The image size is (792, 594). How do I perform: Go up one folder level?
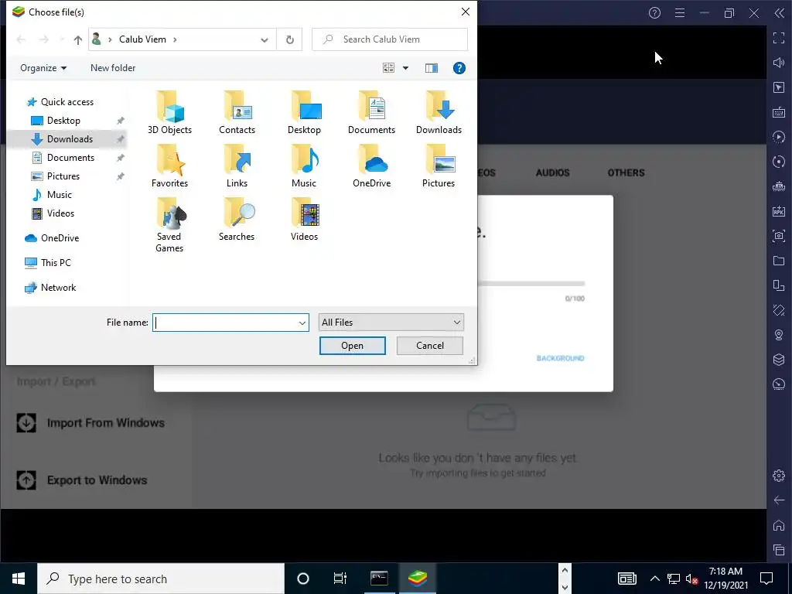pos(78,39)
